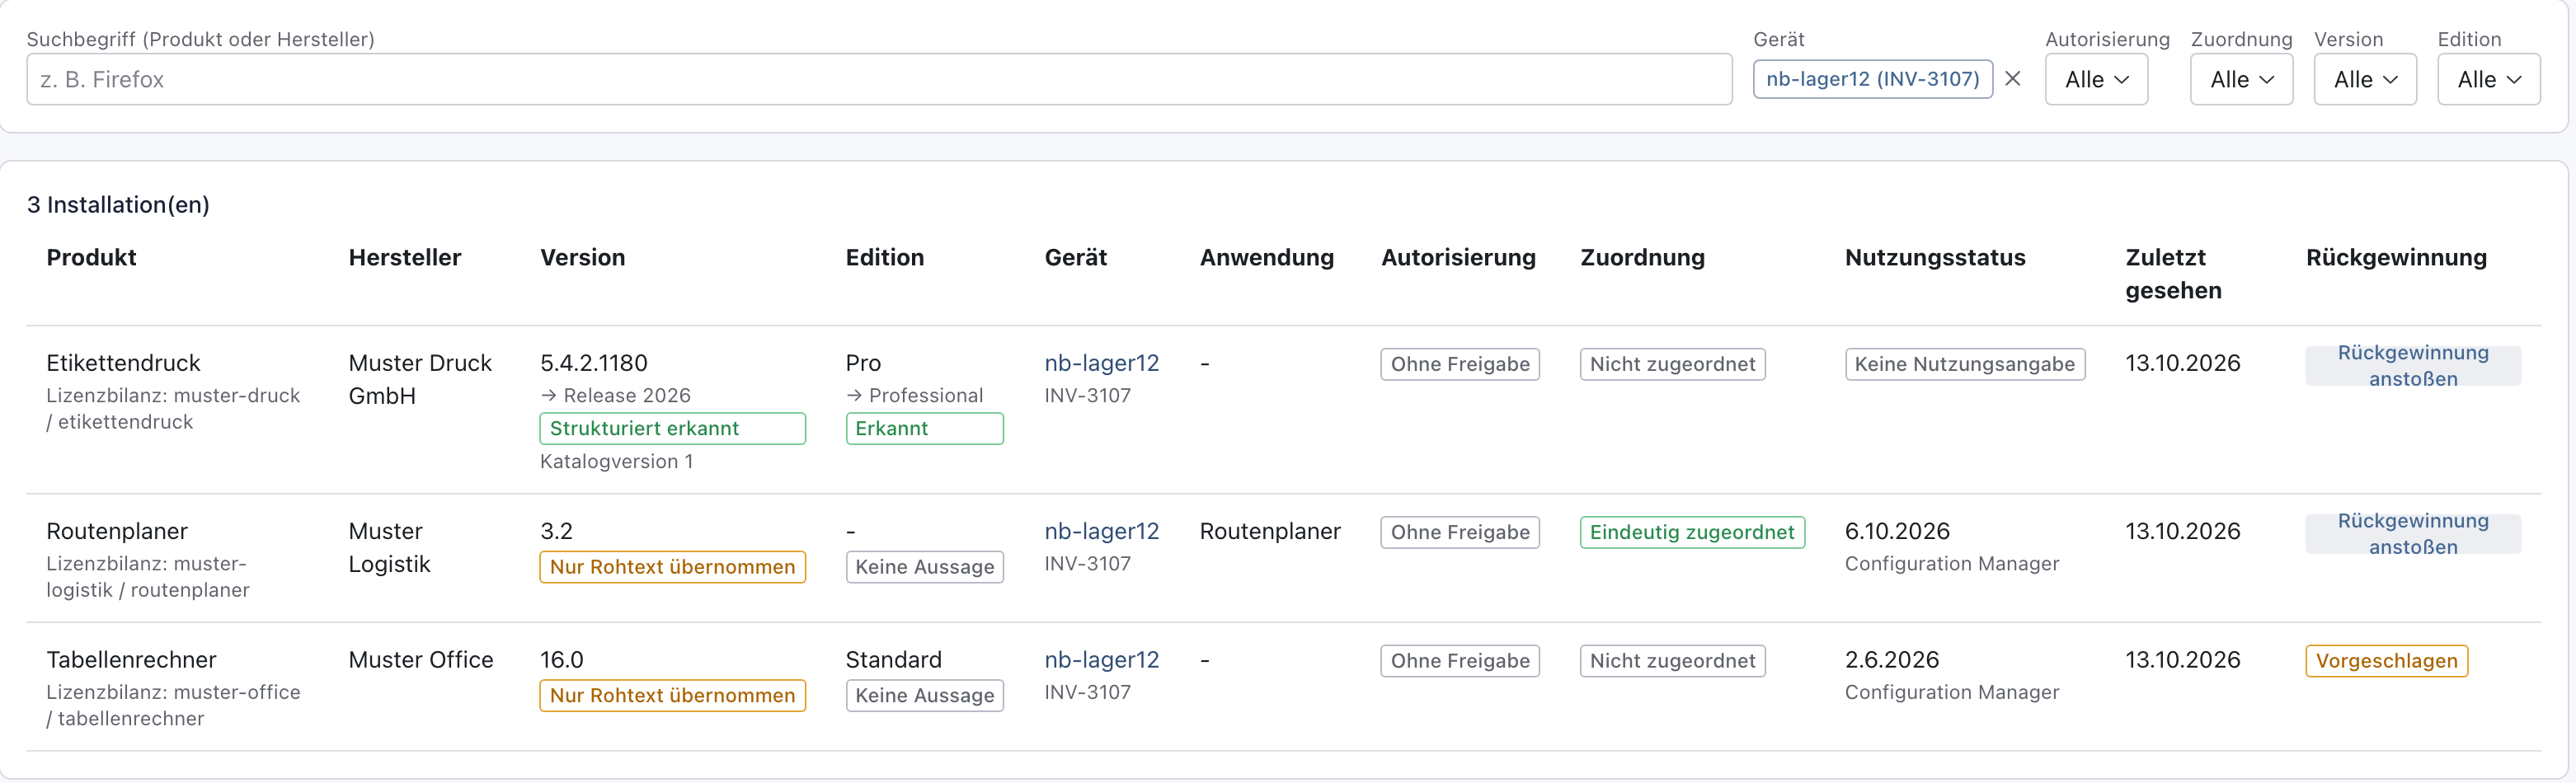Click the Vorgeschlagen badge for Tabellenrechner
Image resolution: width=2576 pixels, height=783 pixels.
(2386, 661)
